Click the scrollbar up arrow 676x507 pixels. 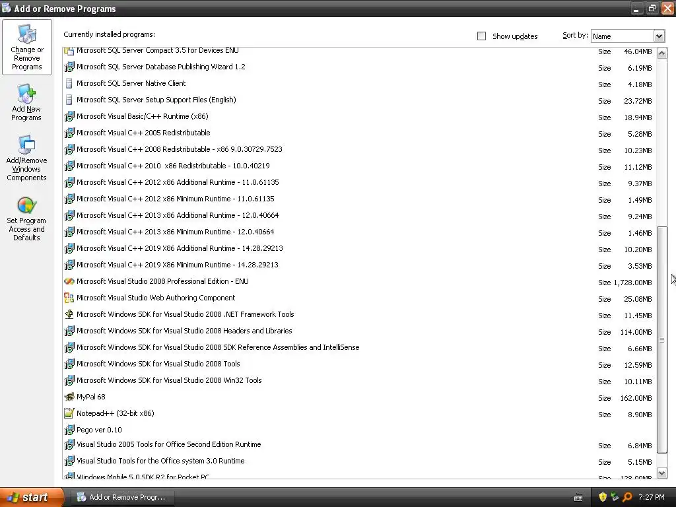661,53
